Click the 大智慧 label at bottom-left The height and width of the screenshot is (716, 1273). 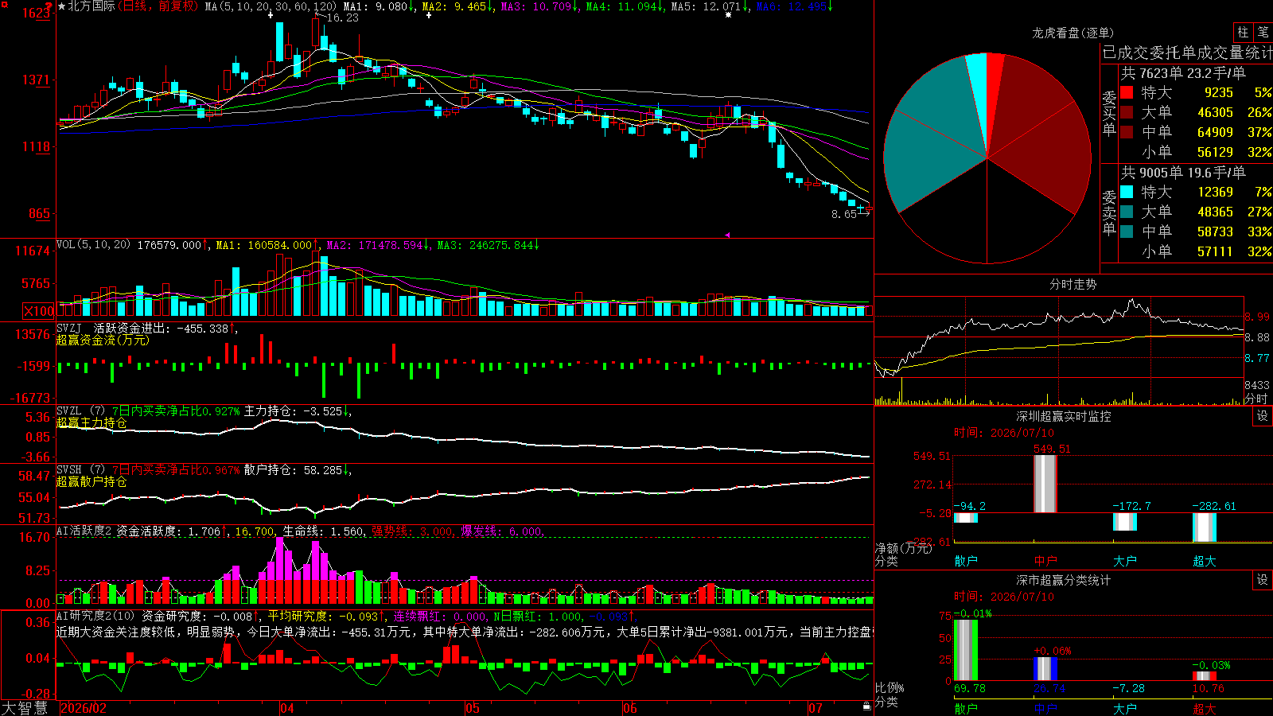pos(25,708)
